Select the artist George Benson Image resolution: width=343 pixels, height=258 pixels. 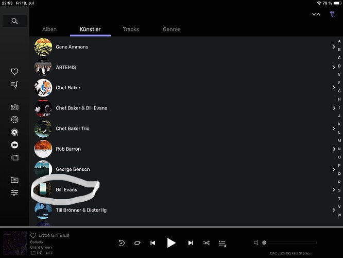(x=73, y=169)
